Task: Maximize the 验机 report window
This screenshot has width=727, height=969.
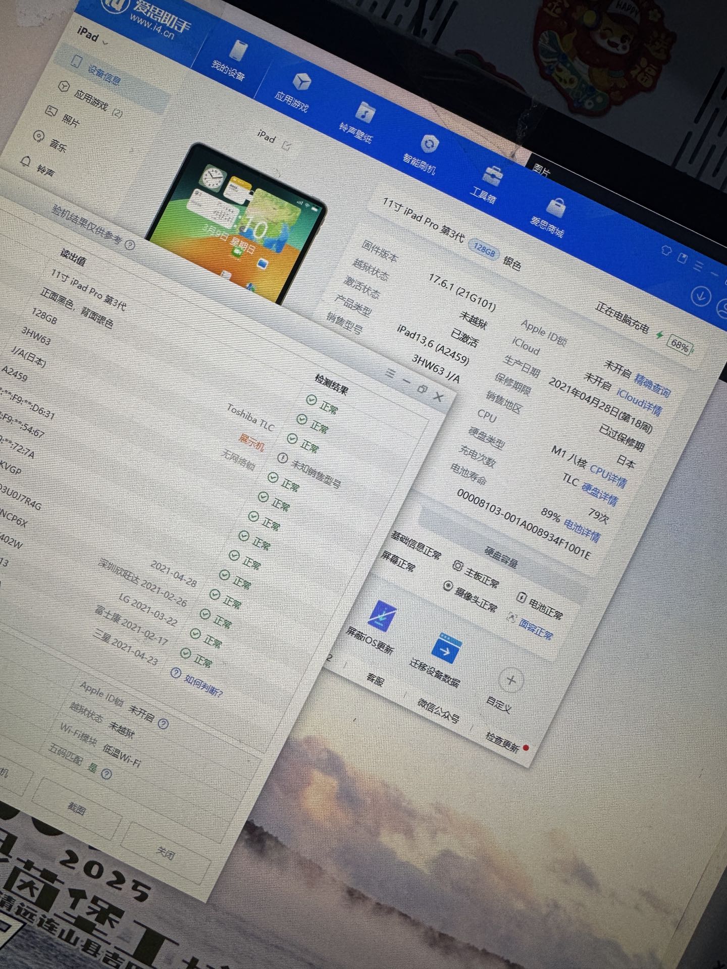Action: (x=422, y=389)
